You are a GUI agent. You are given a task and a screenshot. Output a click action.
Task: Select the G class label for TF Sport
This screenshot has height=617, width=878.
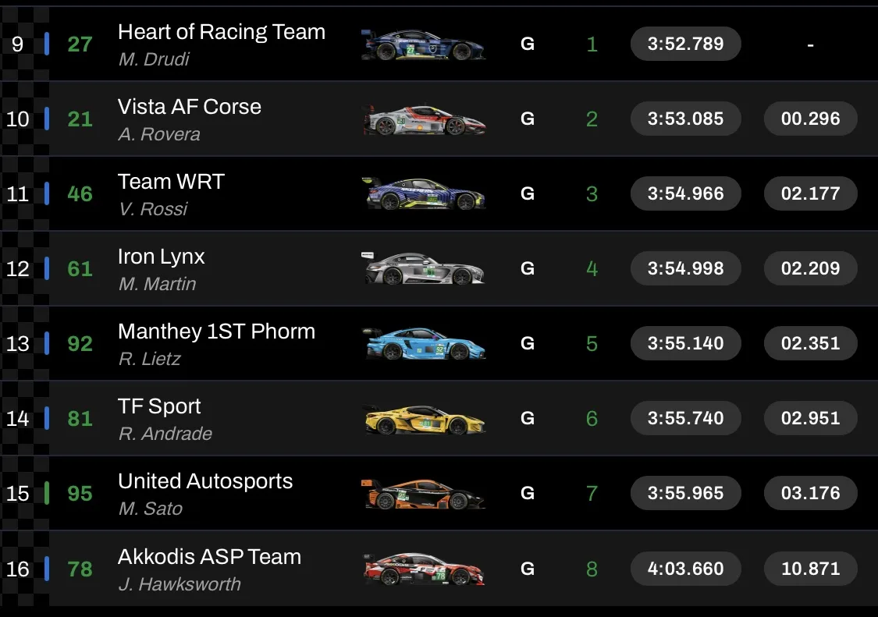coord(528,419)
